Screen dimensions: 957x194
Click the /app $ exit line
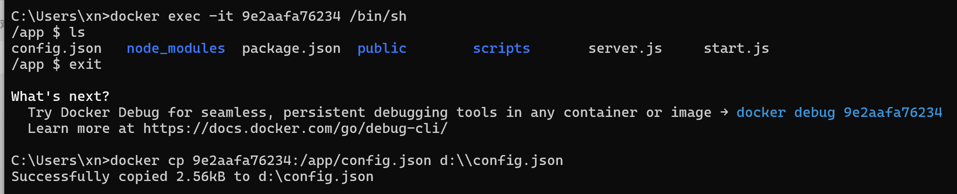coord(56,65)
